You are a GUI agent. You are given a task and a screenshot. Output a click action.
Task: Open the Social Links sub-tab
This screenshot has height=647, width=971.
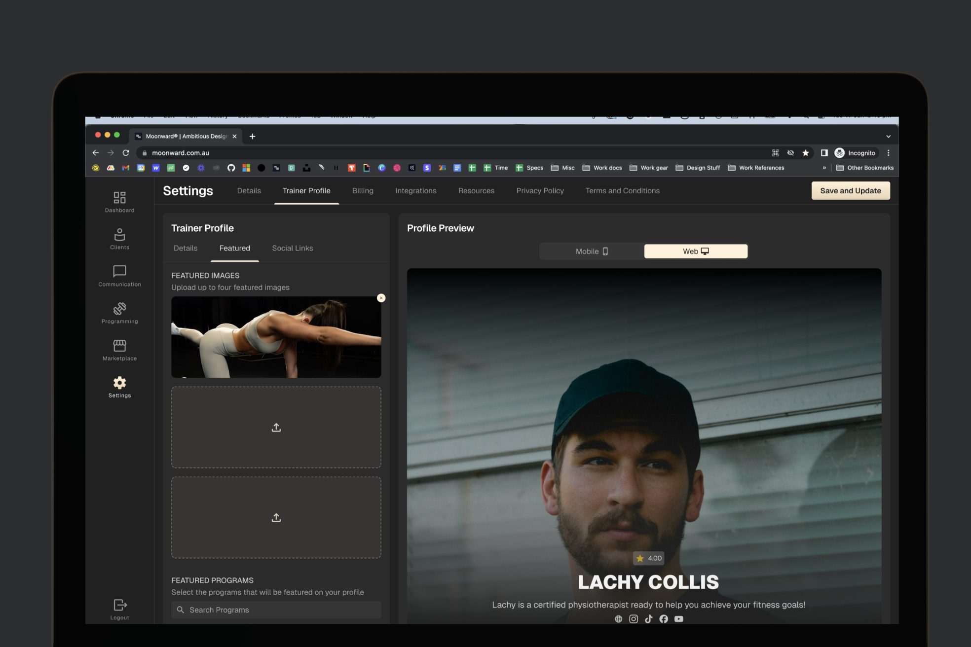click(293, 248)
